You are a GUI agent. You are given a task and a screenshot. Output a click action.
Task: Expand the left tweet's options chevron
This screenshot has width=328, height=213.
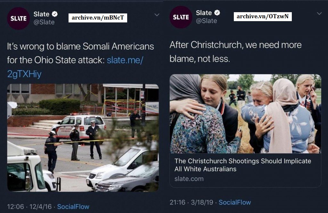point(157,15)
